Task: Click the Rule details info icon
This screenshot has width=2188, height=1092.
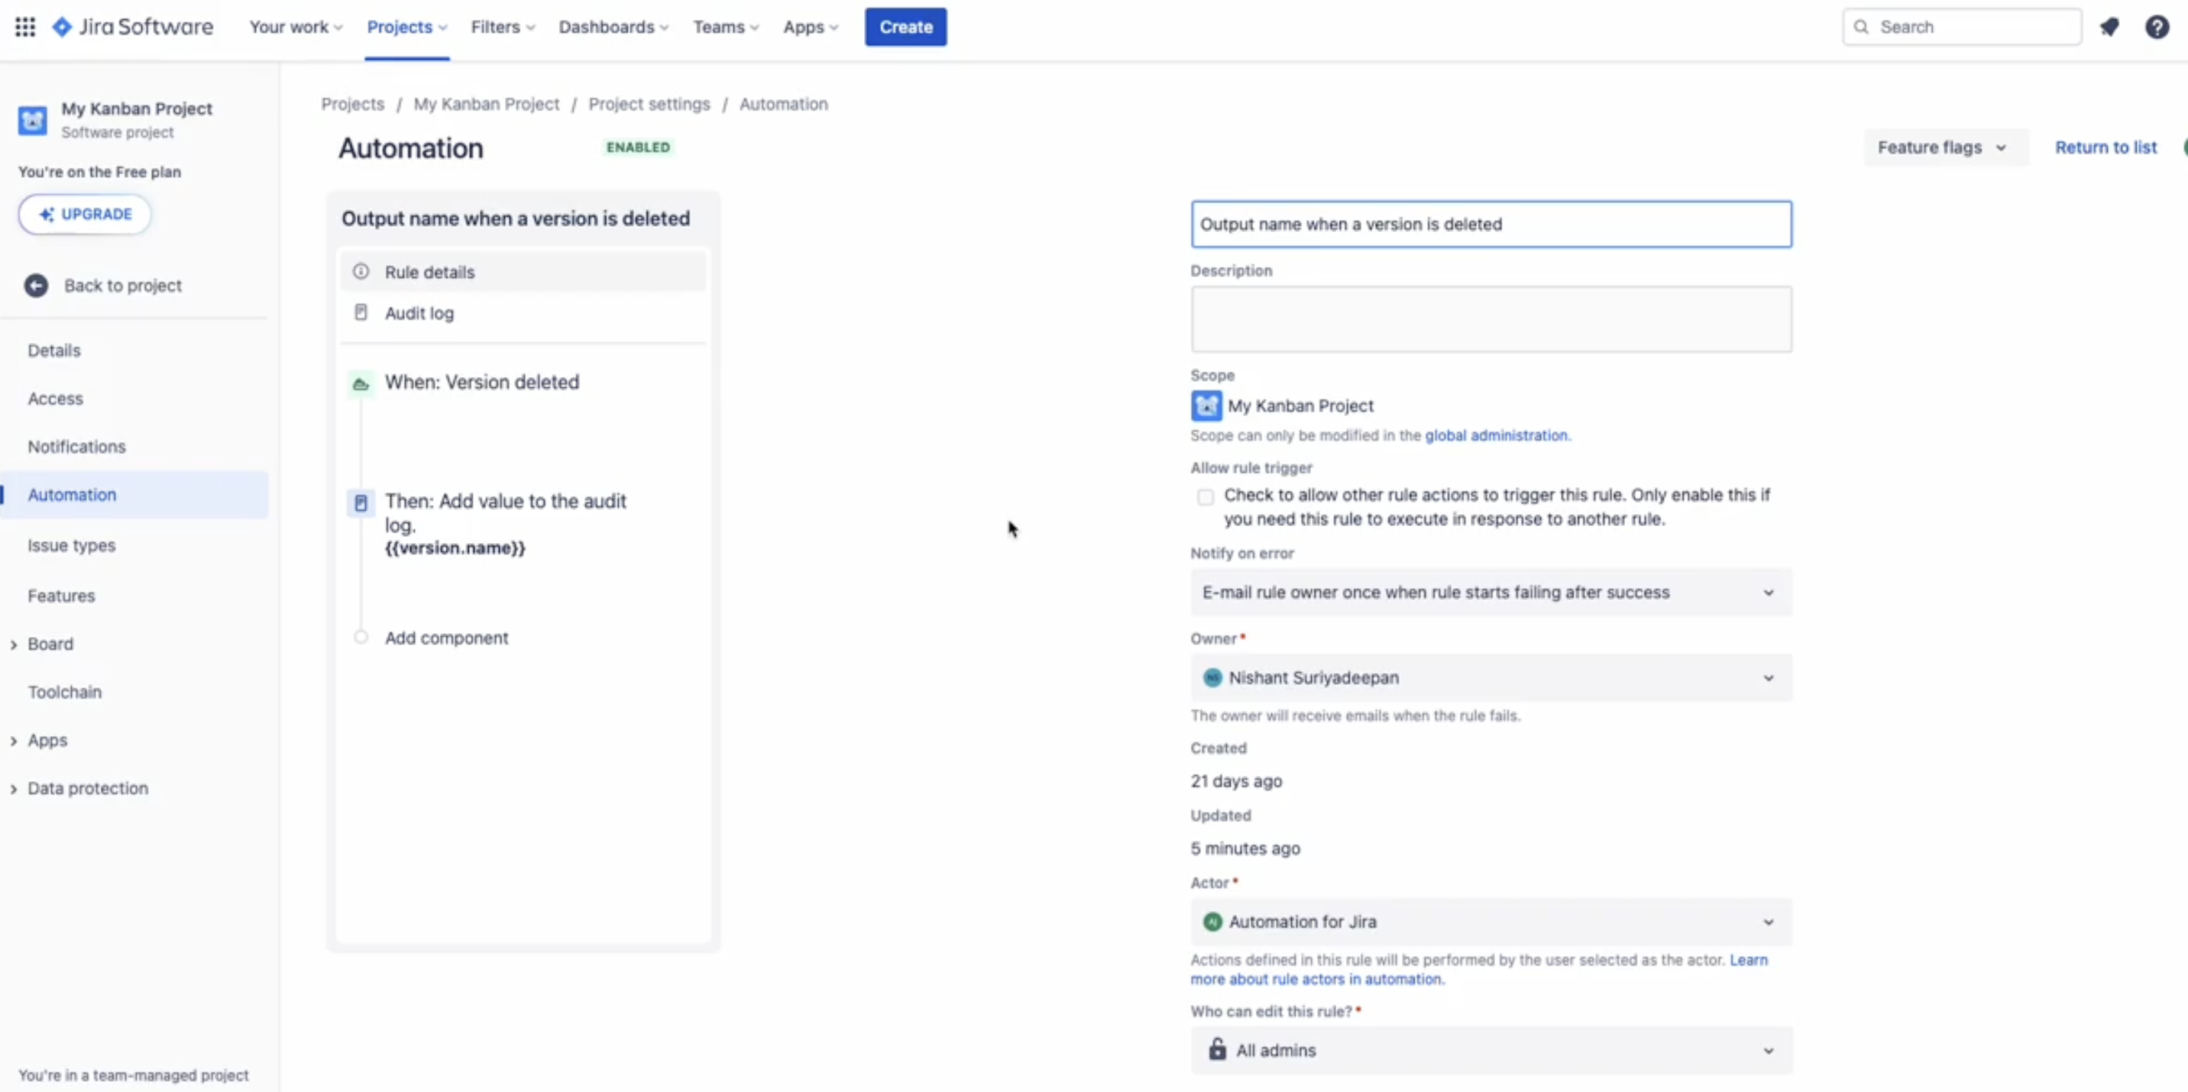Action: (x=361, y=272)
